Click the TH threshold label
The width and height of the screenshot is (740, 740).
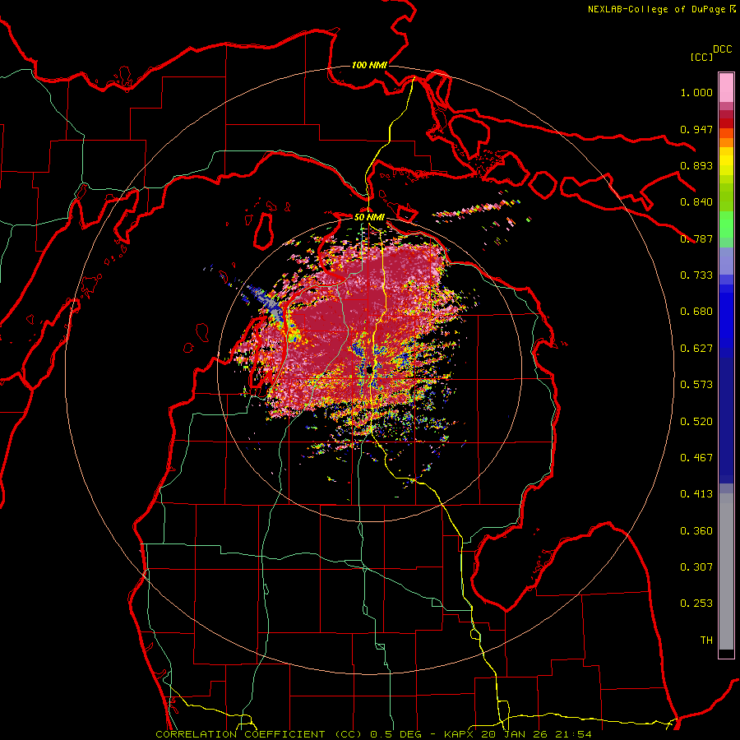click(706, 641)
